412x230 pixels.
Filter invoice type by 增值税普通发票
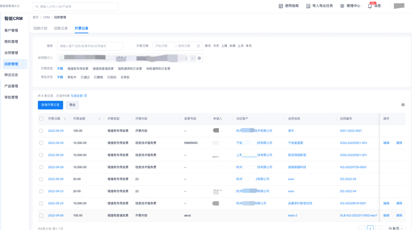coord(103,69)
